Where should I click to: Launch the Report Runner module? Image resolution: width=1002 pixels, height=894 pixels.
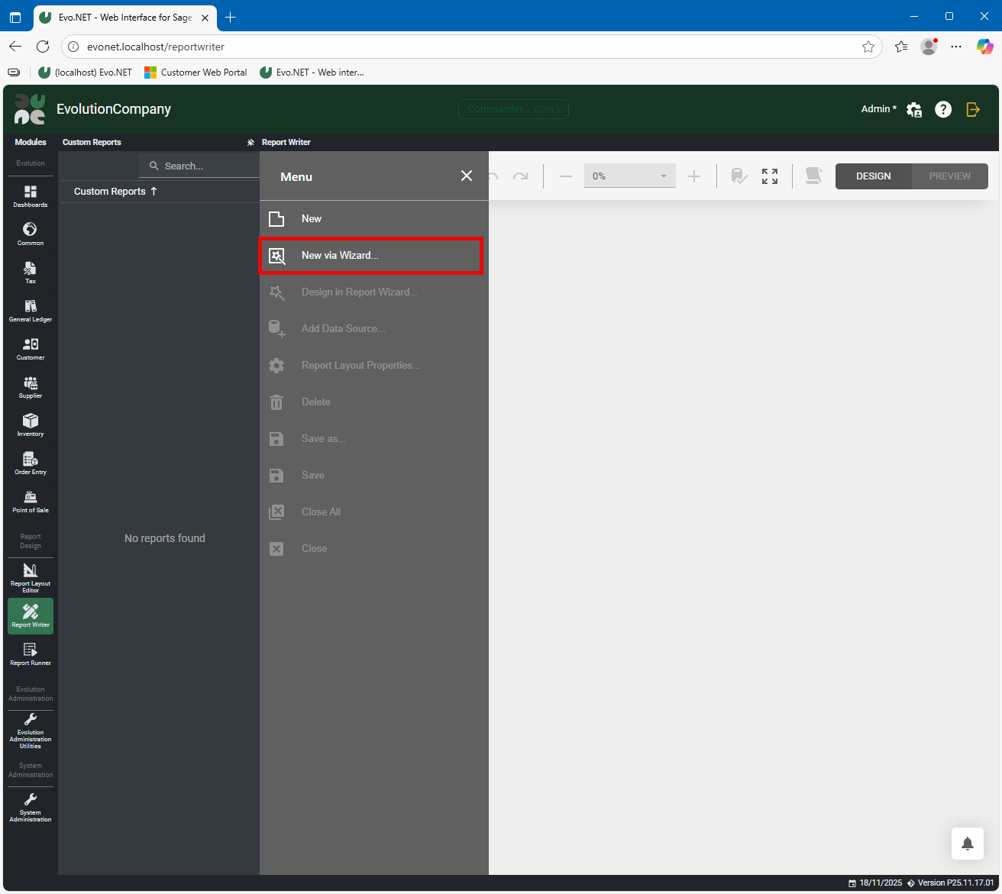click(x=30, y=654)
